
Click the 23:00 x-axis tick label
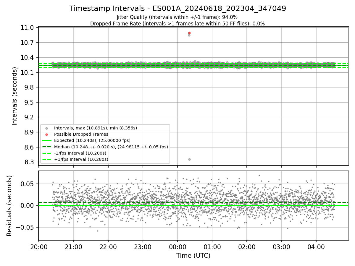coord(143,247)
